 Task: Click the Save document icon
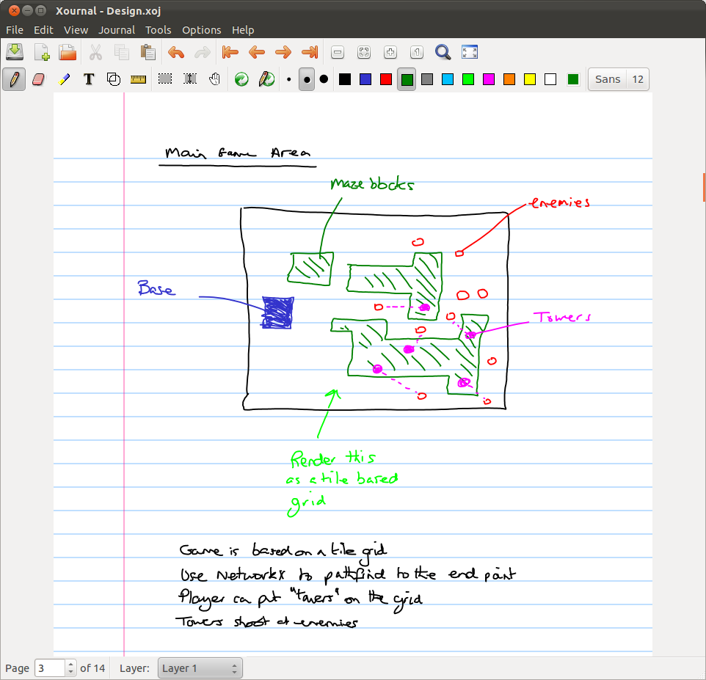[15, 52]
